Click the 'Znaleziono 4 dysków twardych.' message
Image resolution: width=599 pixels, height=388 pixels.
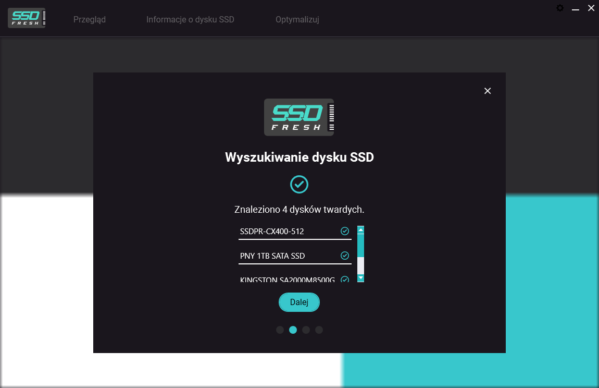click(299, 210)
